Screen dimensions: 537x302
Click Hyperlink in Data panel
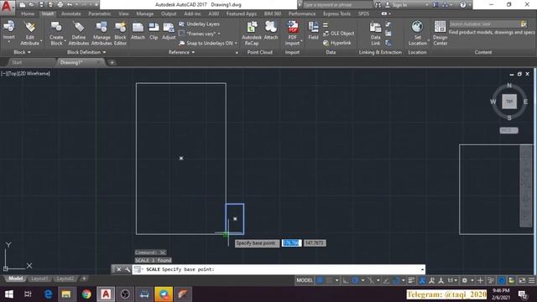click(337, 43)
